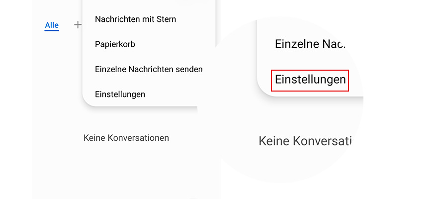This screenshot has width=437, height=199.
Task: Pick the last entry in the left menu
Action: pyautogui.click(x=120, y=94)
